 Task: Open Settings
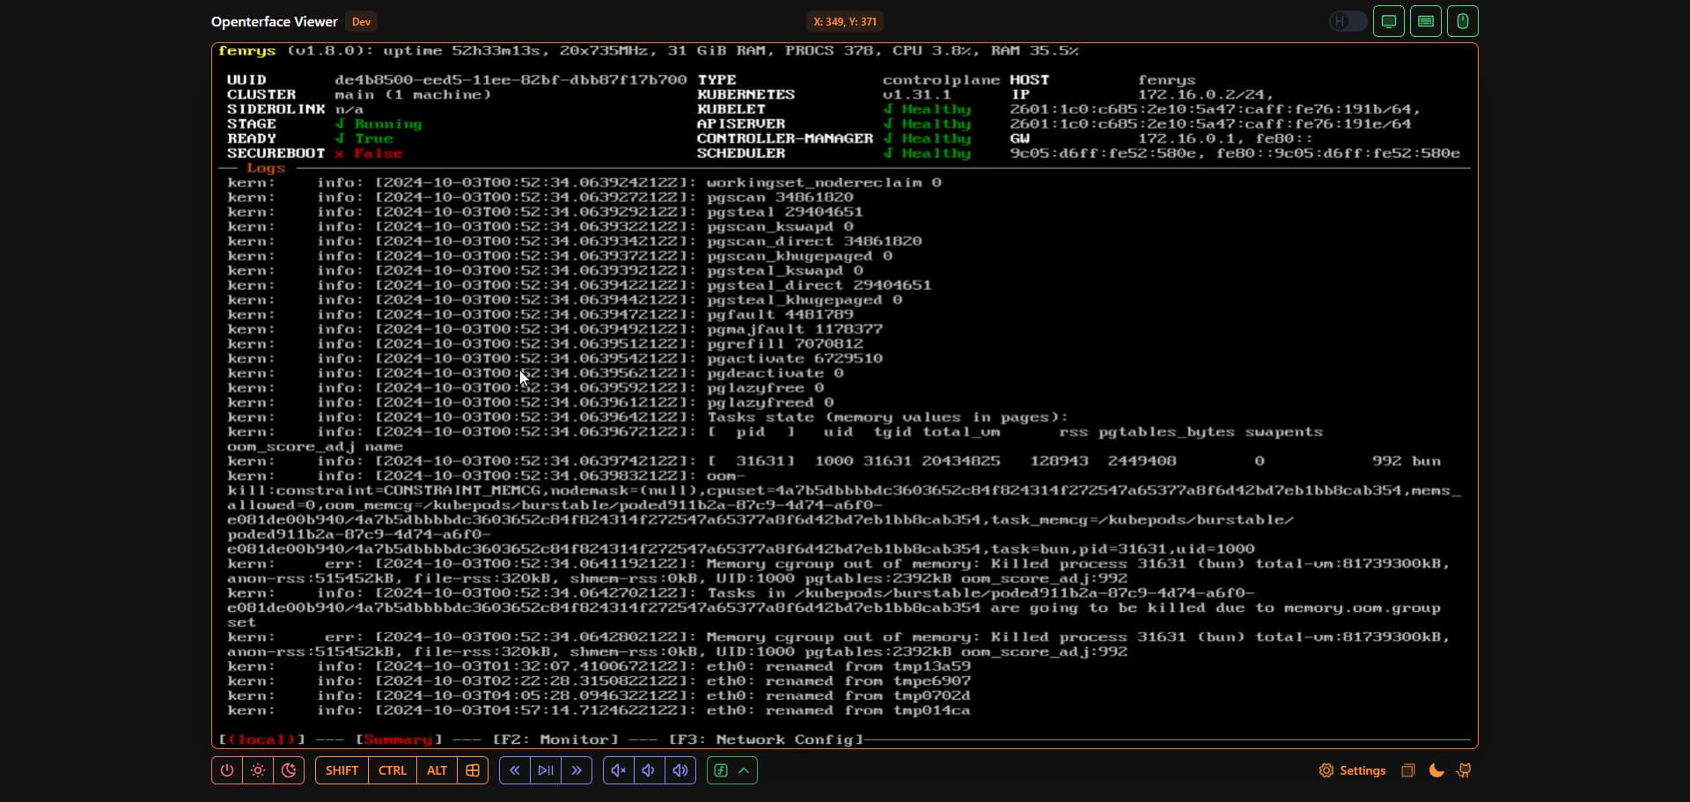[1352, 770]
